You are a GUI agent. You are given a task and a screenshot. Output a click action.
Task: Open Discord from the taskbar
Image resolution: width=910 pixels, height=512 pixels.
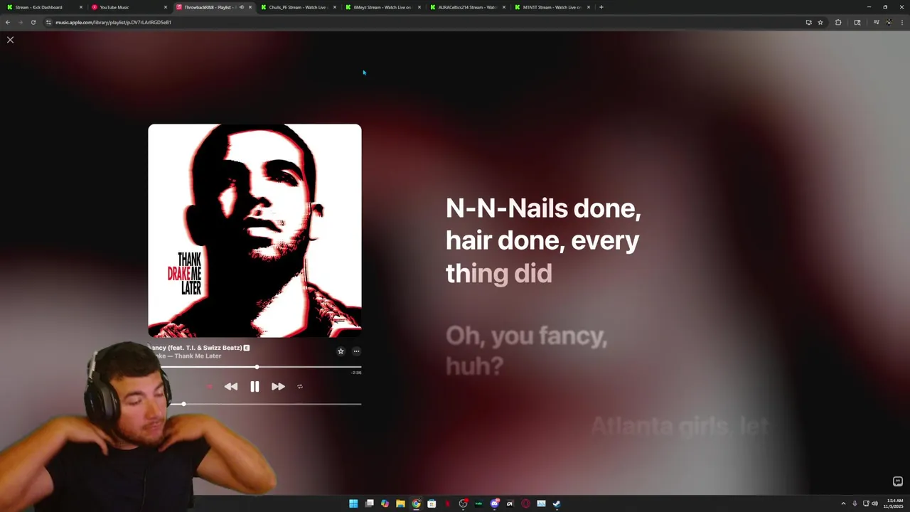(494, 503)
